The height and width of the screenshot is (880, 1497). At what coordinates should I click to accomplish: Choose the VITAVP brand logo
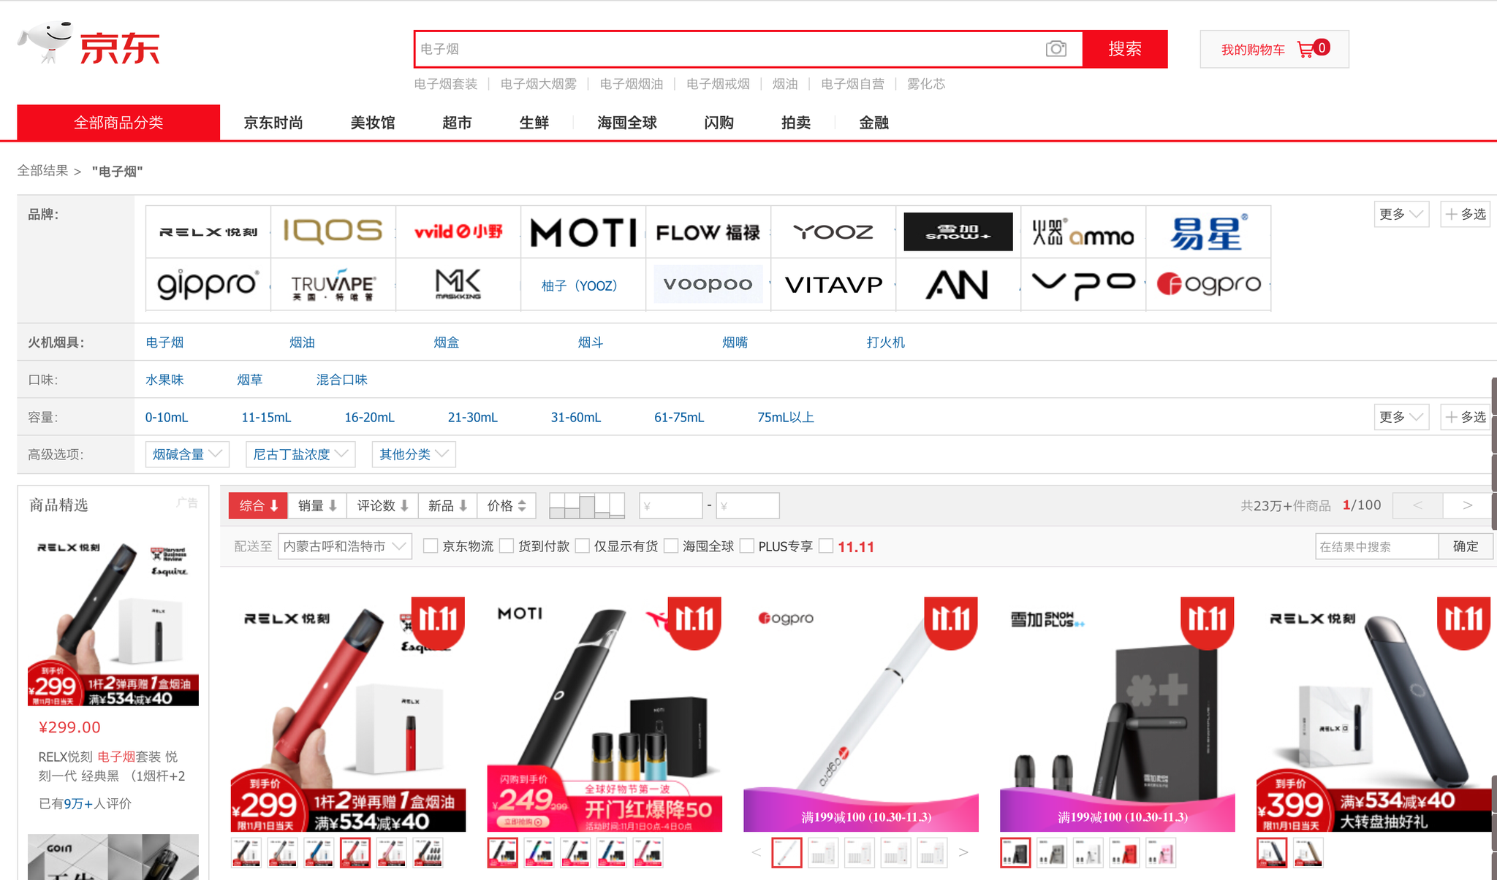pos(833,284)
